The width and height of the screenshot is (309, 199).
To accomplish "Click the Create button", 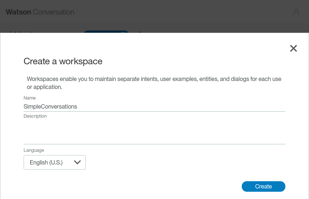I will tap(263, 186).
